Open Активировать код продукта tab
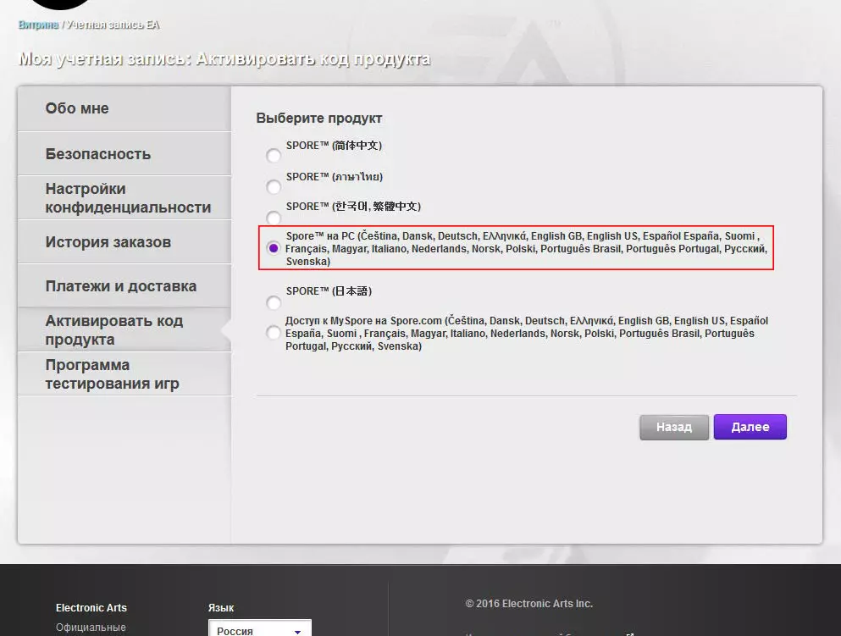 pyautogui.click(x=124, y=329)
